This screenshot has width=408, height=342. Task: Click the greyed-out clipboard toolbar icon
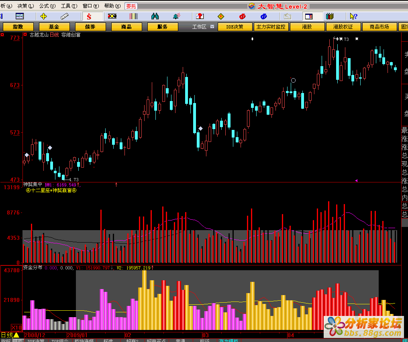click(x=287, y=16)
